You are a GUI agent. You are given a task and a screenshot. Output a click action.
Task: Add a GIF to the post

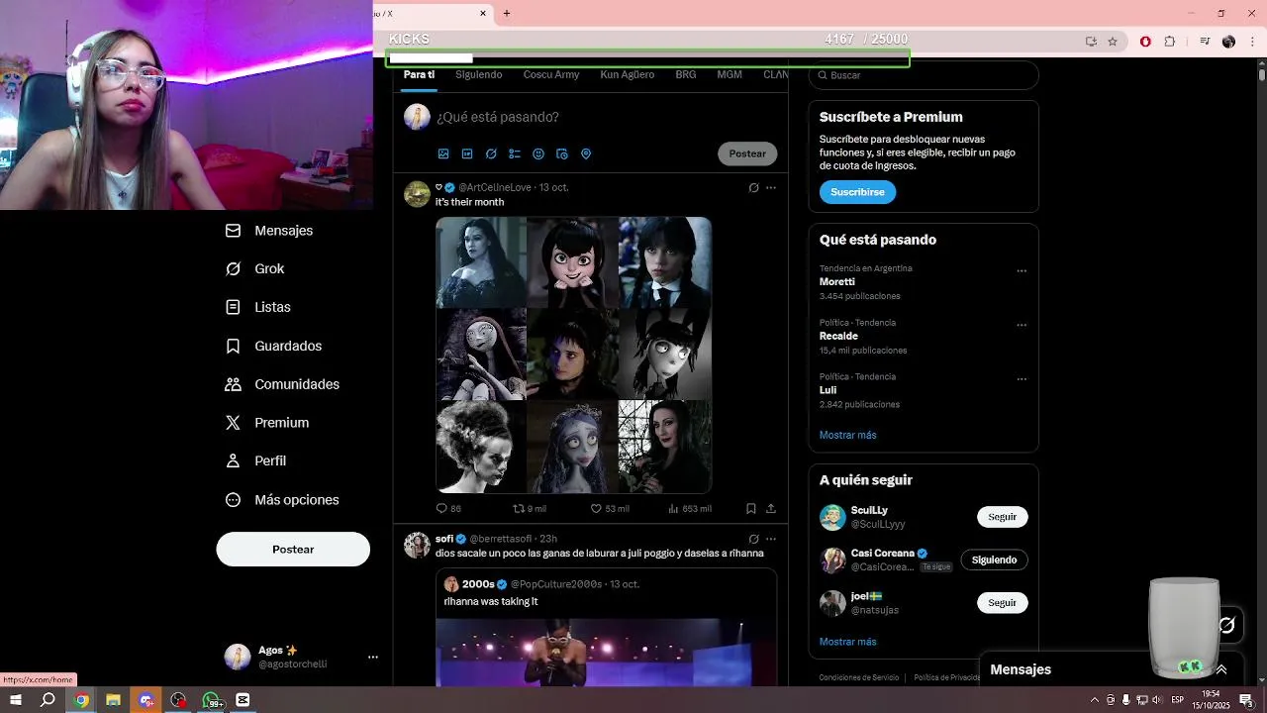click(x=467, y=153)
